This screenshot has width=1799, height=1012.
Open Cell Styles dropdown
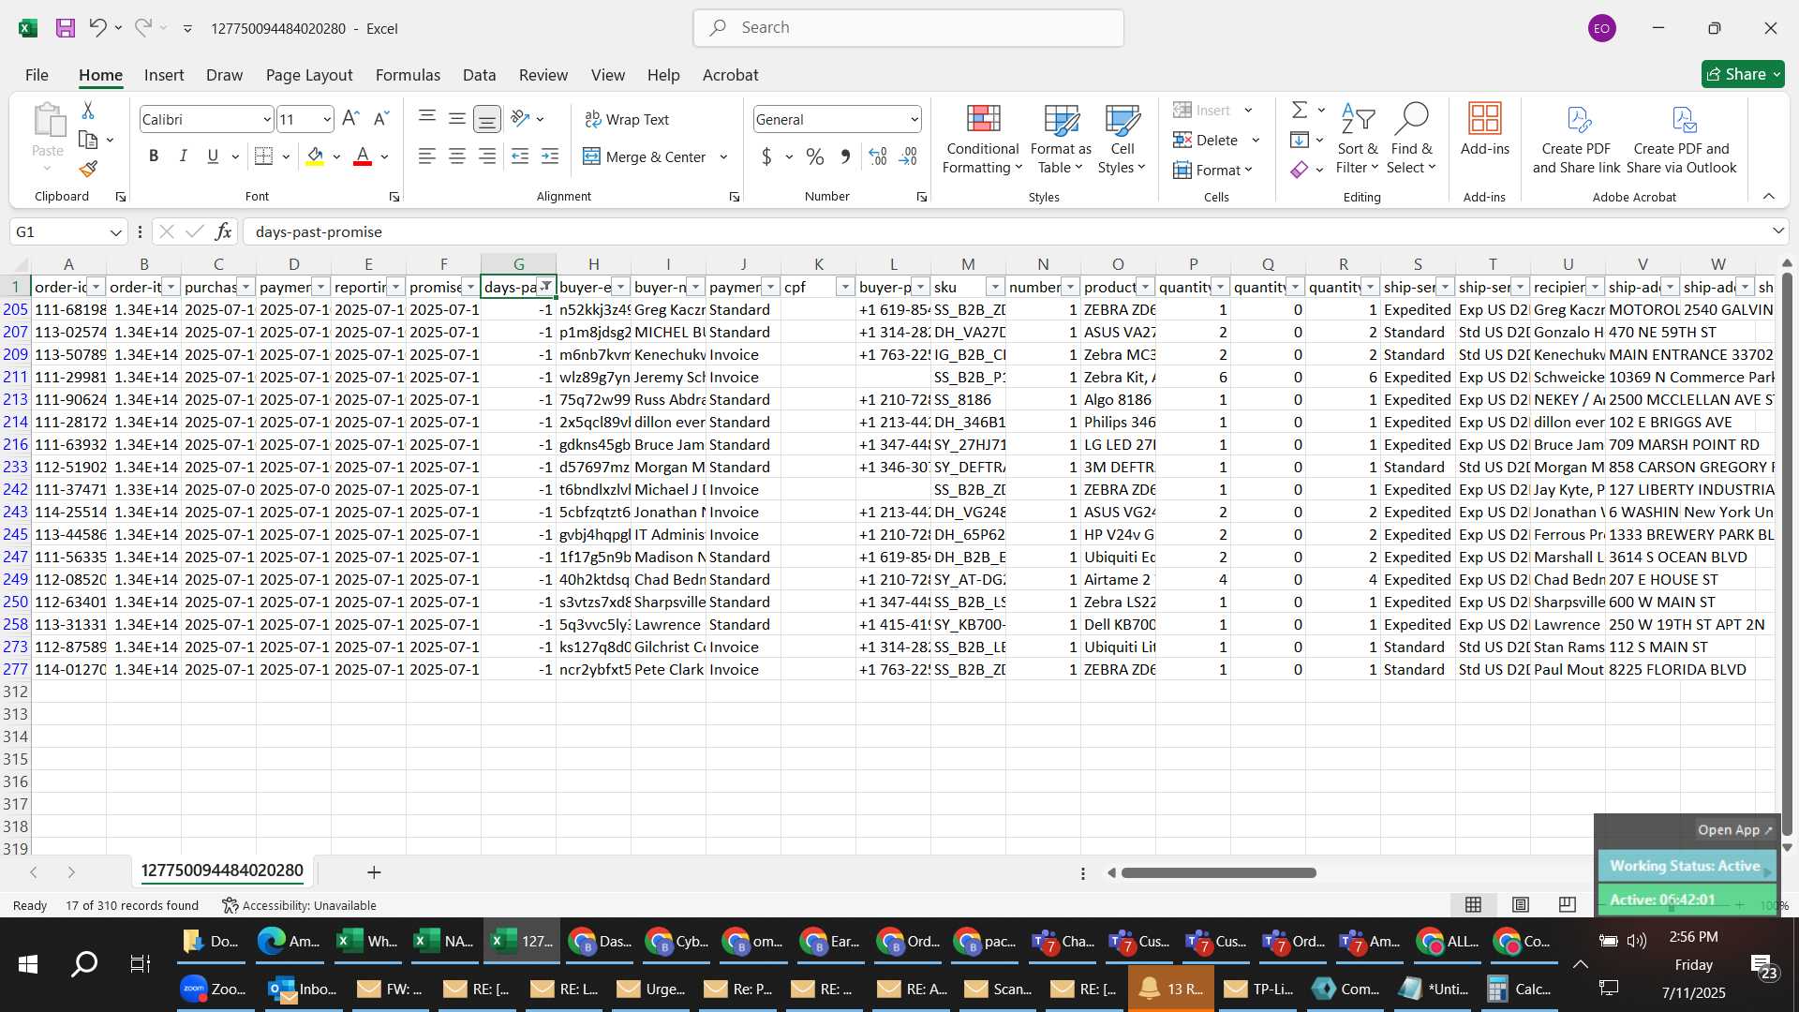(1123, 139)
